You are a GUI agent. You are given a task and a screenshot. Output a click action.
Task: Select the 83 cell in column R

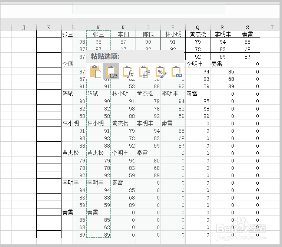223,49
